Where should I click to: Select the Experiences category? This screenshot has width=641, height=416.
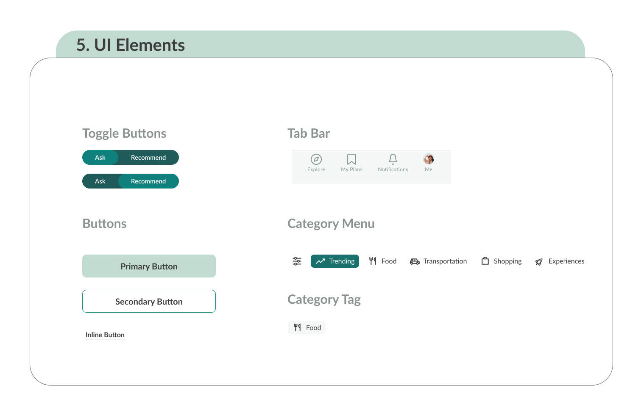pyautogui.click(x=560, y=261)
